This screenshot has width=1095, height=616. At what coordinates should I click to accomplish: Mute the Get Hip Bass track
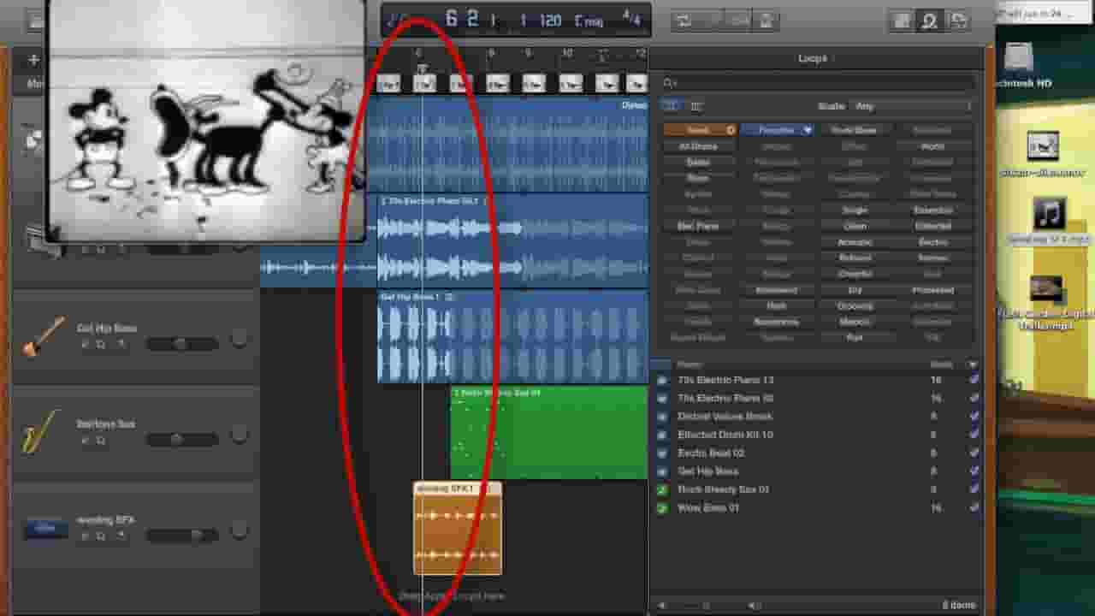(84, 344)
